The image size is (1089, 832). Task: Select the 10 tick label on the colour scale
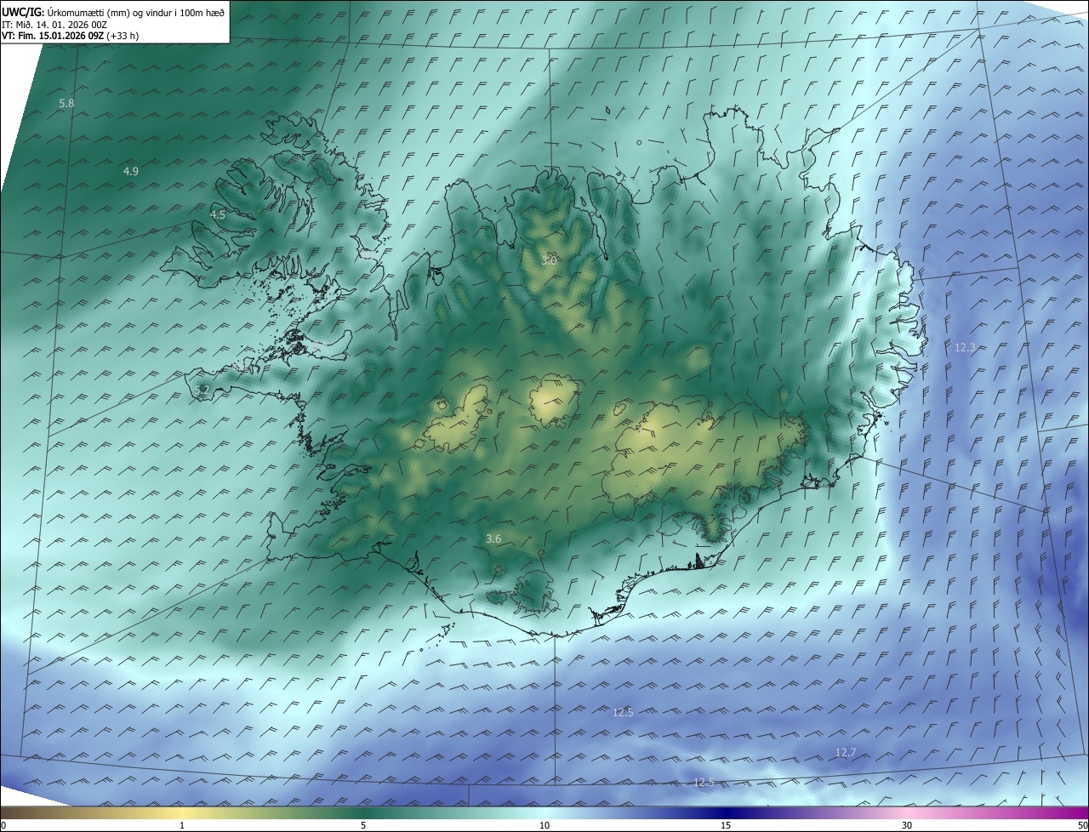(544, 825)
